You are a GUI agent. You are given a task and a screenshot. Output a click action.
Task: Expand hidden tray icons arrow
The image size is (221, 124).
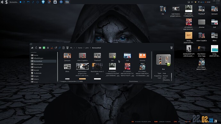point(199,2)
